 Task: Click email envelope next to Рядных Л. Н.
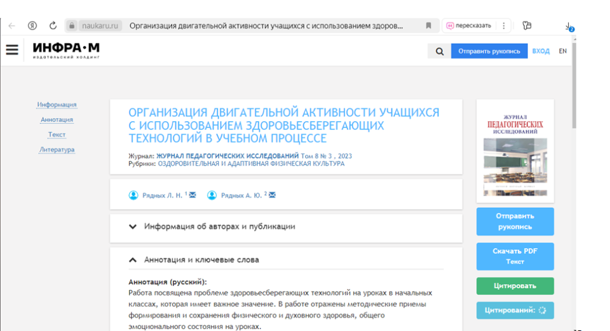point(193,195)
